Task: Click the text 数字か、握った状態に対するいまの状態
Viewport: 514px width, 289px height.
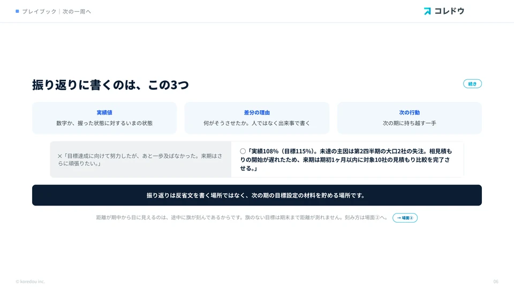Action: 104,123
